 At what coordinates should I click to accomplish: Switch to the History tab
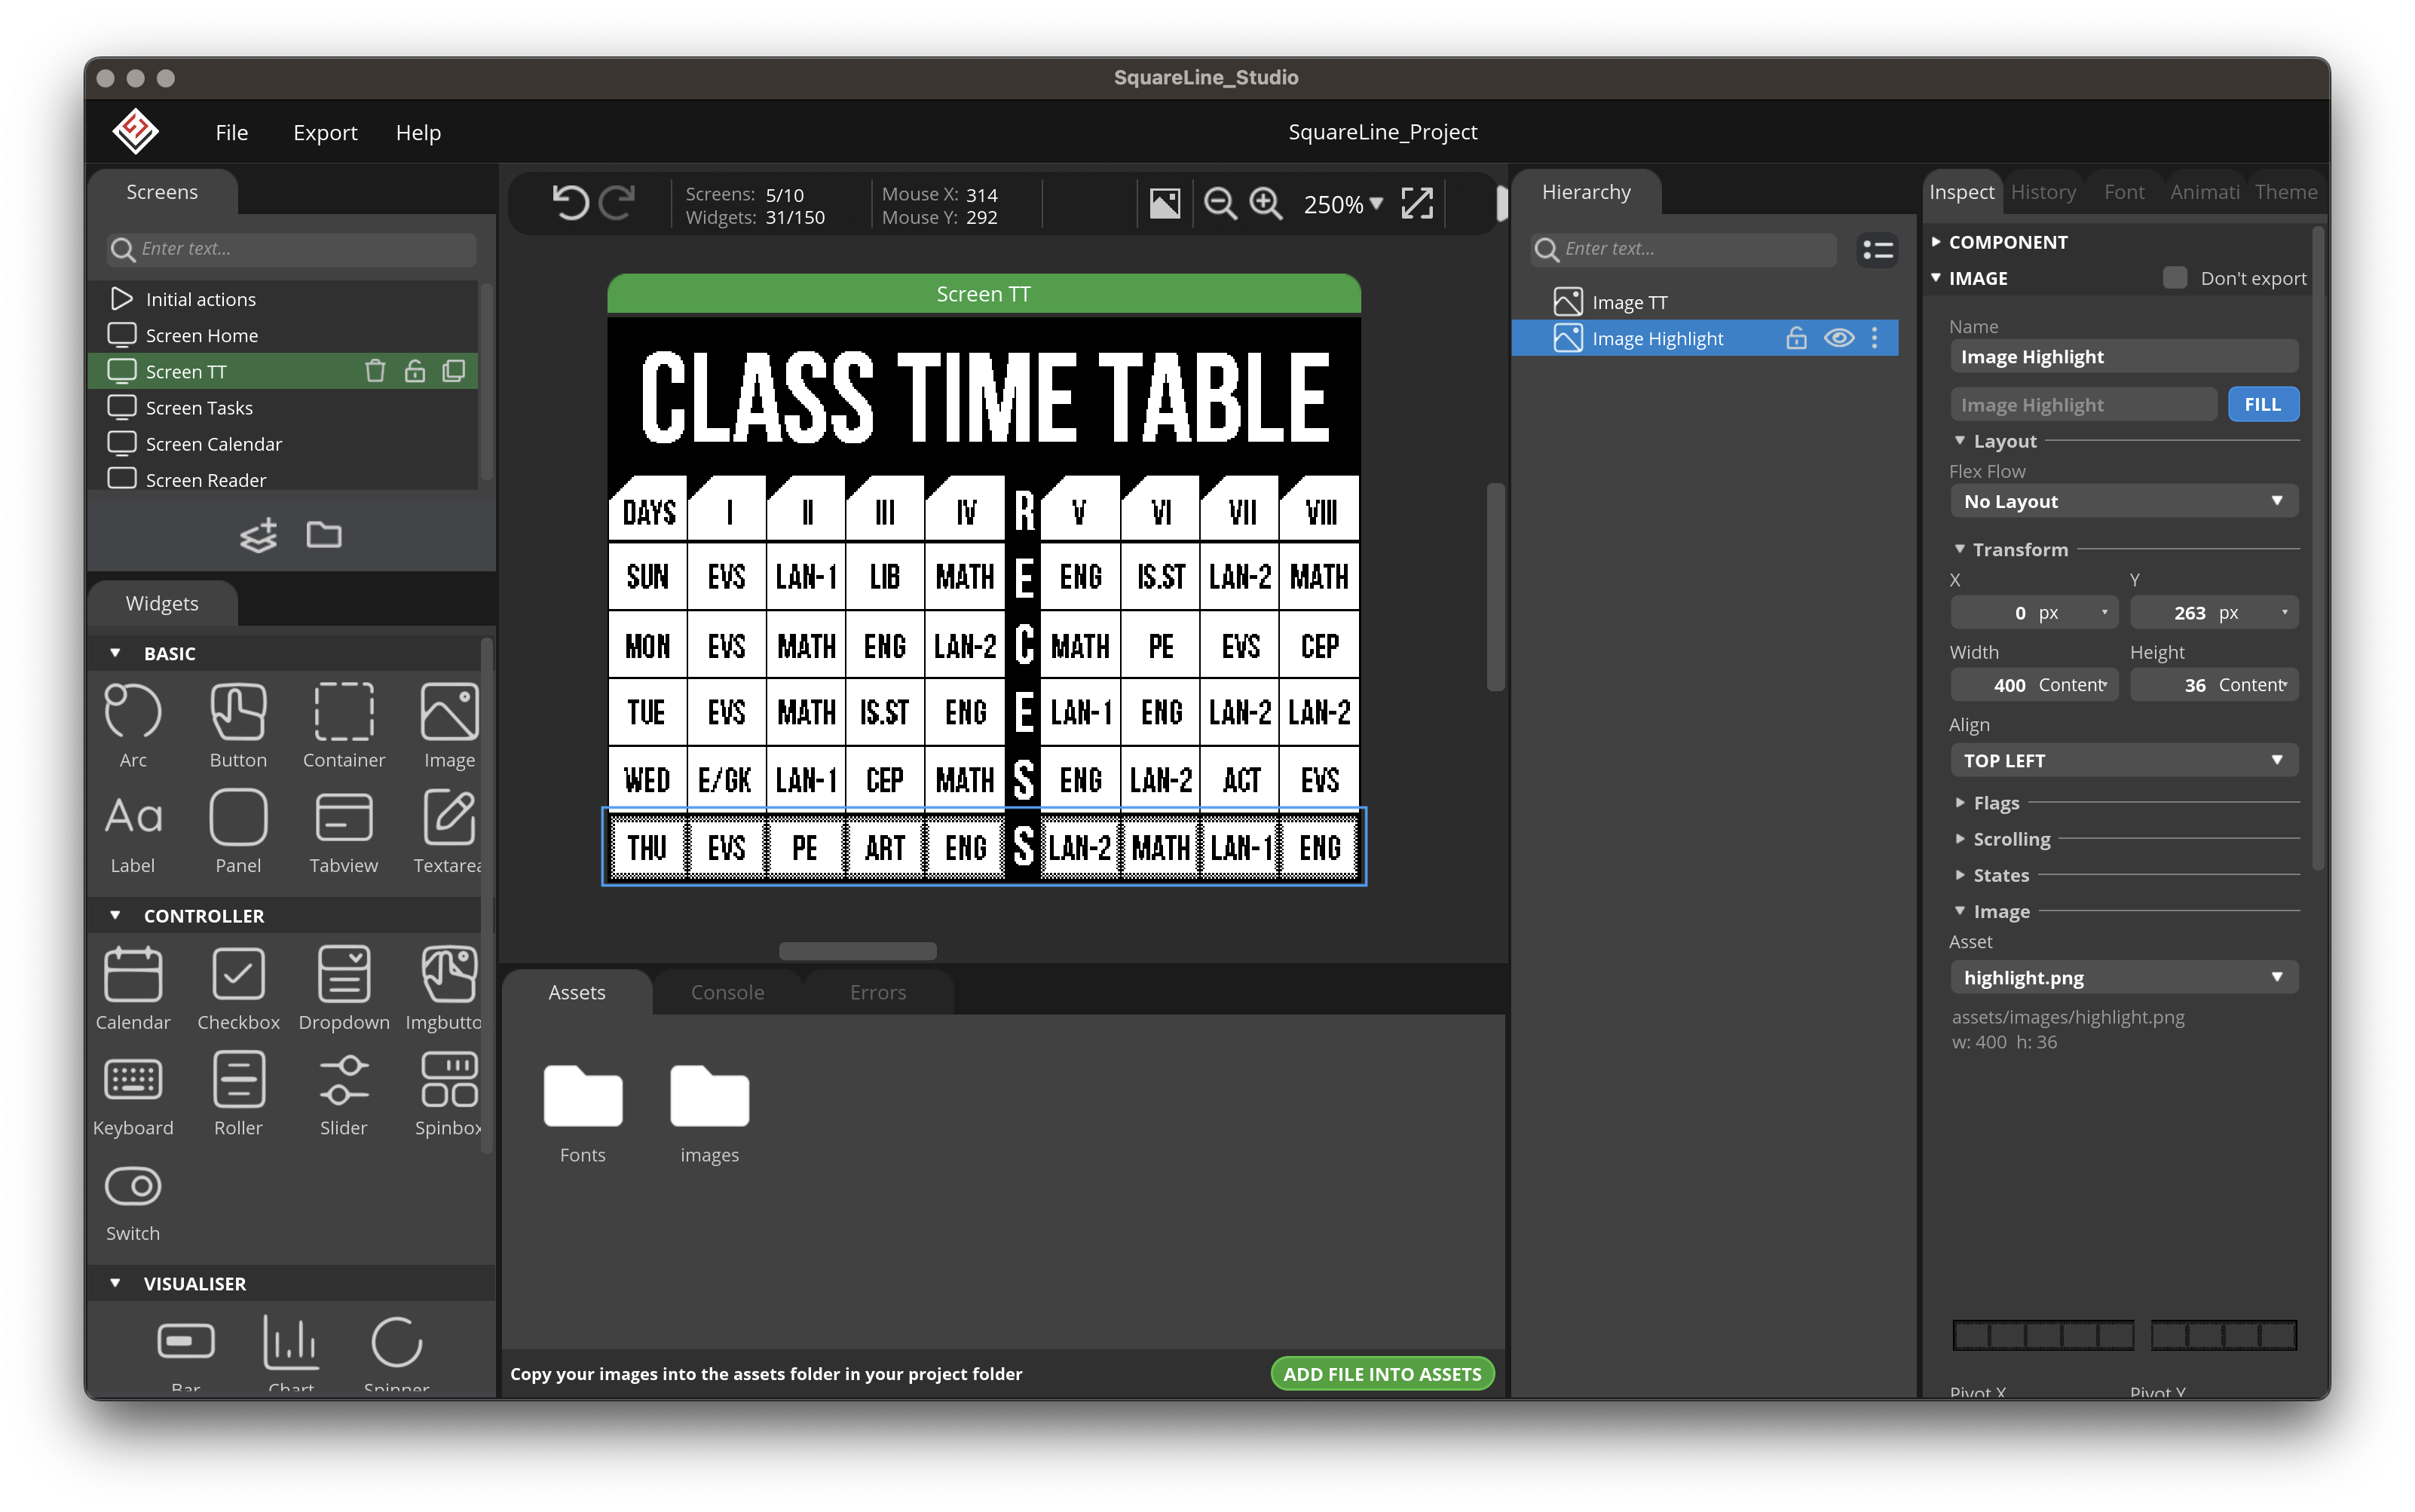[x=2042, y=192]
